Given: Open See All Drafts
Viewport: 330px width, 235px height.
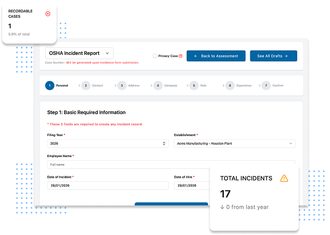Looking at the screenshot, I should click(x=273, y=56).
